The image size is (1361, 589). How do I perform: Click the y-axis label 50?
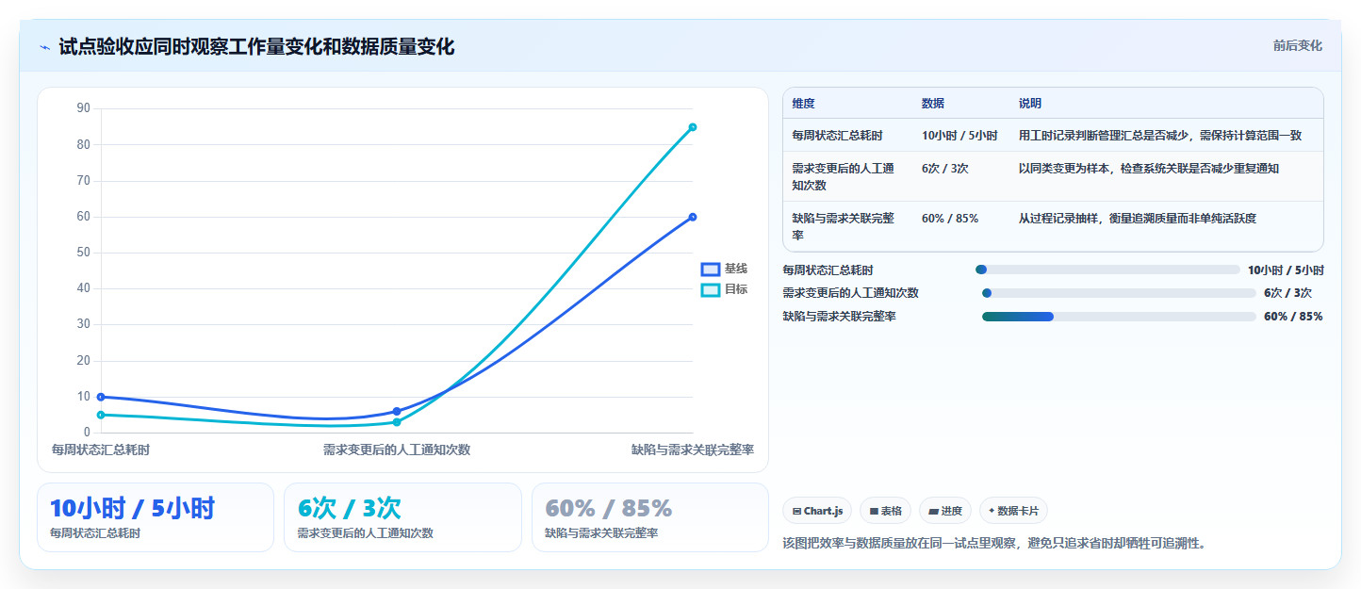click(x=83, y=253)
